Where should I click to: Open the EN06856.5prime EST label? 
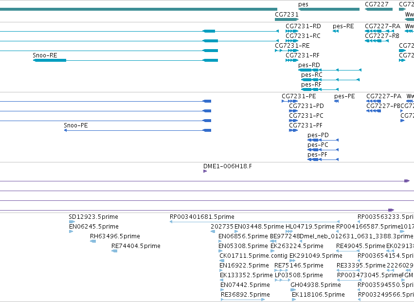pyautogui.click(x=243, y=236)
